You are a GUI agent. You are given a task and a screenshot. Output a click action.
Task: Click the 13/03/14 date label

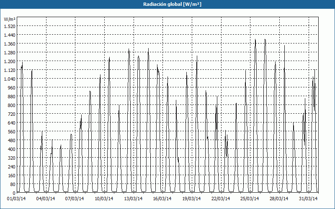(x=133, y=199)
